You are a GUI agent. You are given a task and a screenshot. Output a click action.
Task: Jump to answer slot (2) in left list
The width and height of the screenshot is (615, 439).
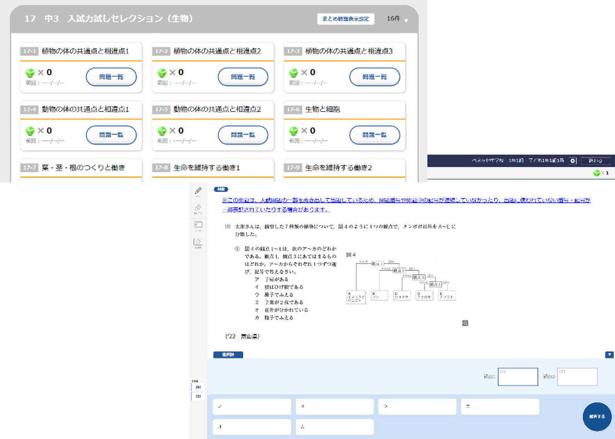[x=198, y=396]
